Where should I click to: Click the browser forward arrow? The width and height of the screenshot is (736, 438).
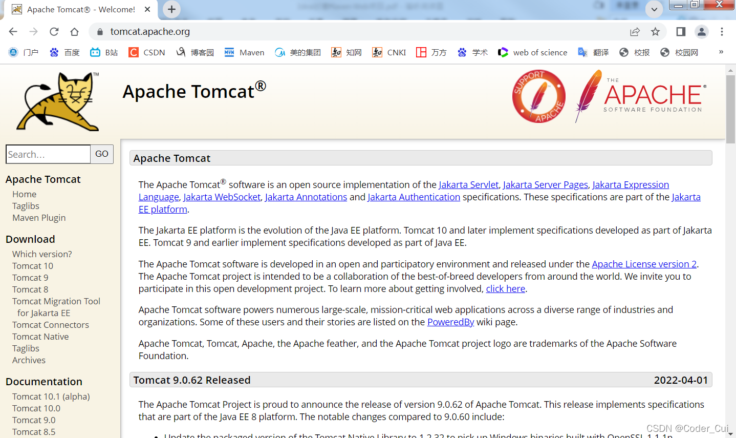point(34,32)
